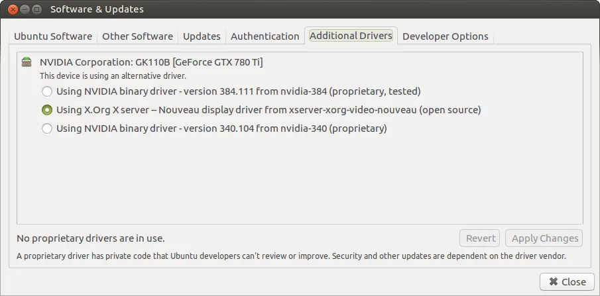The height and width of the screenshot is (296, 600).
Task: Click the Software & Updates window title
Action: tap(97, 9)
